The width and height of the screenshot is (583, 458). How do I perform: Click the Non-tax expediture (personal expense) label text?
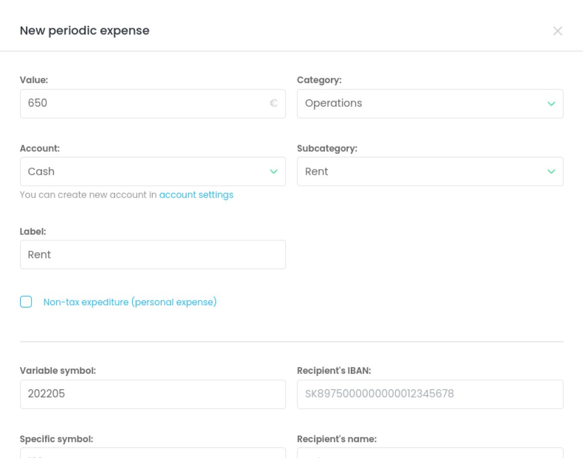130,302
